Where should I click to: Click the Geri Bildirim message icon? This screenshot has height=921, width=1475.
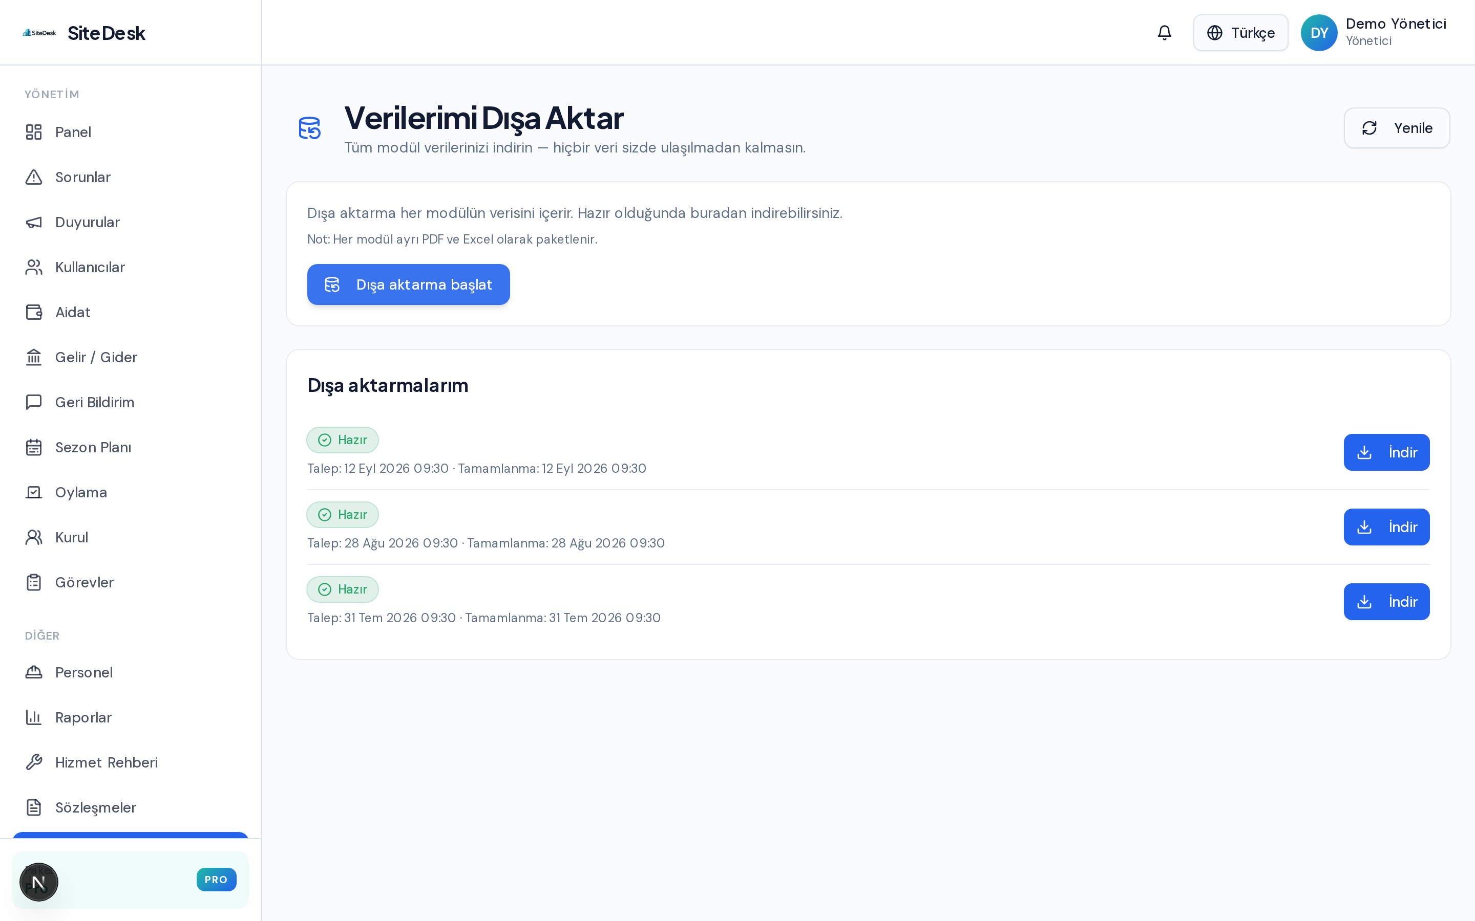(x=34, y=403)
